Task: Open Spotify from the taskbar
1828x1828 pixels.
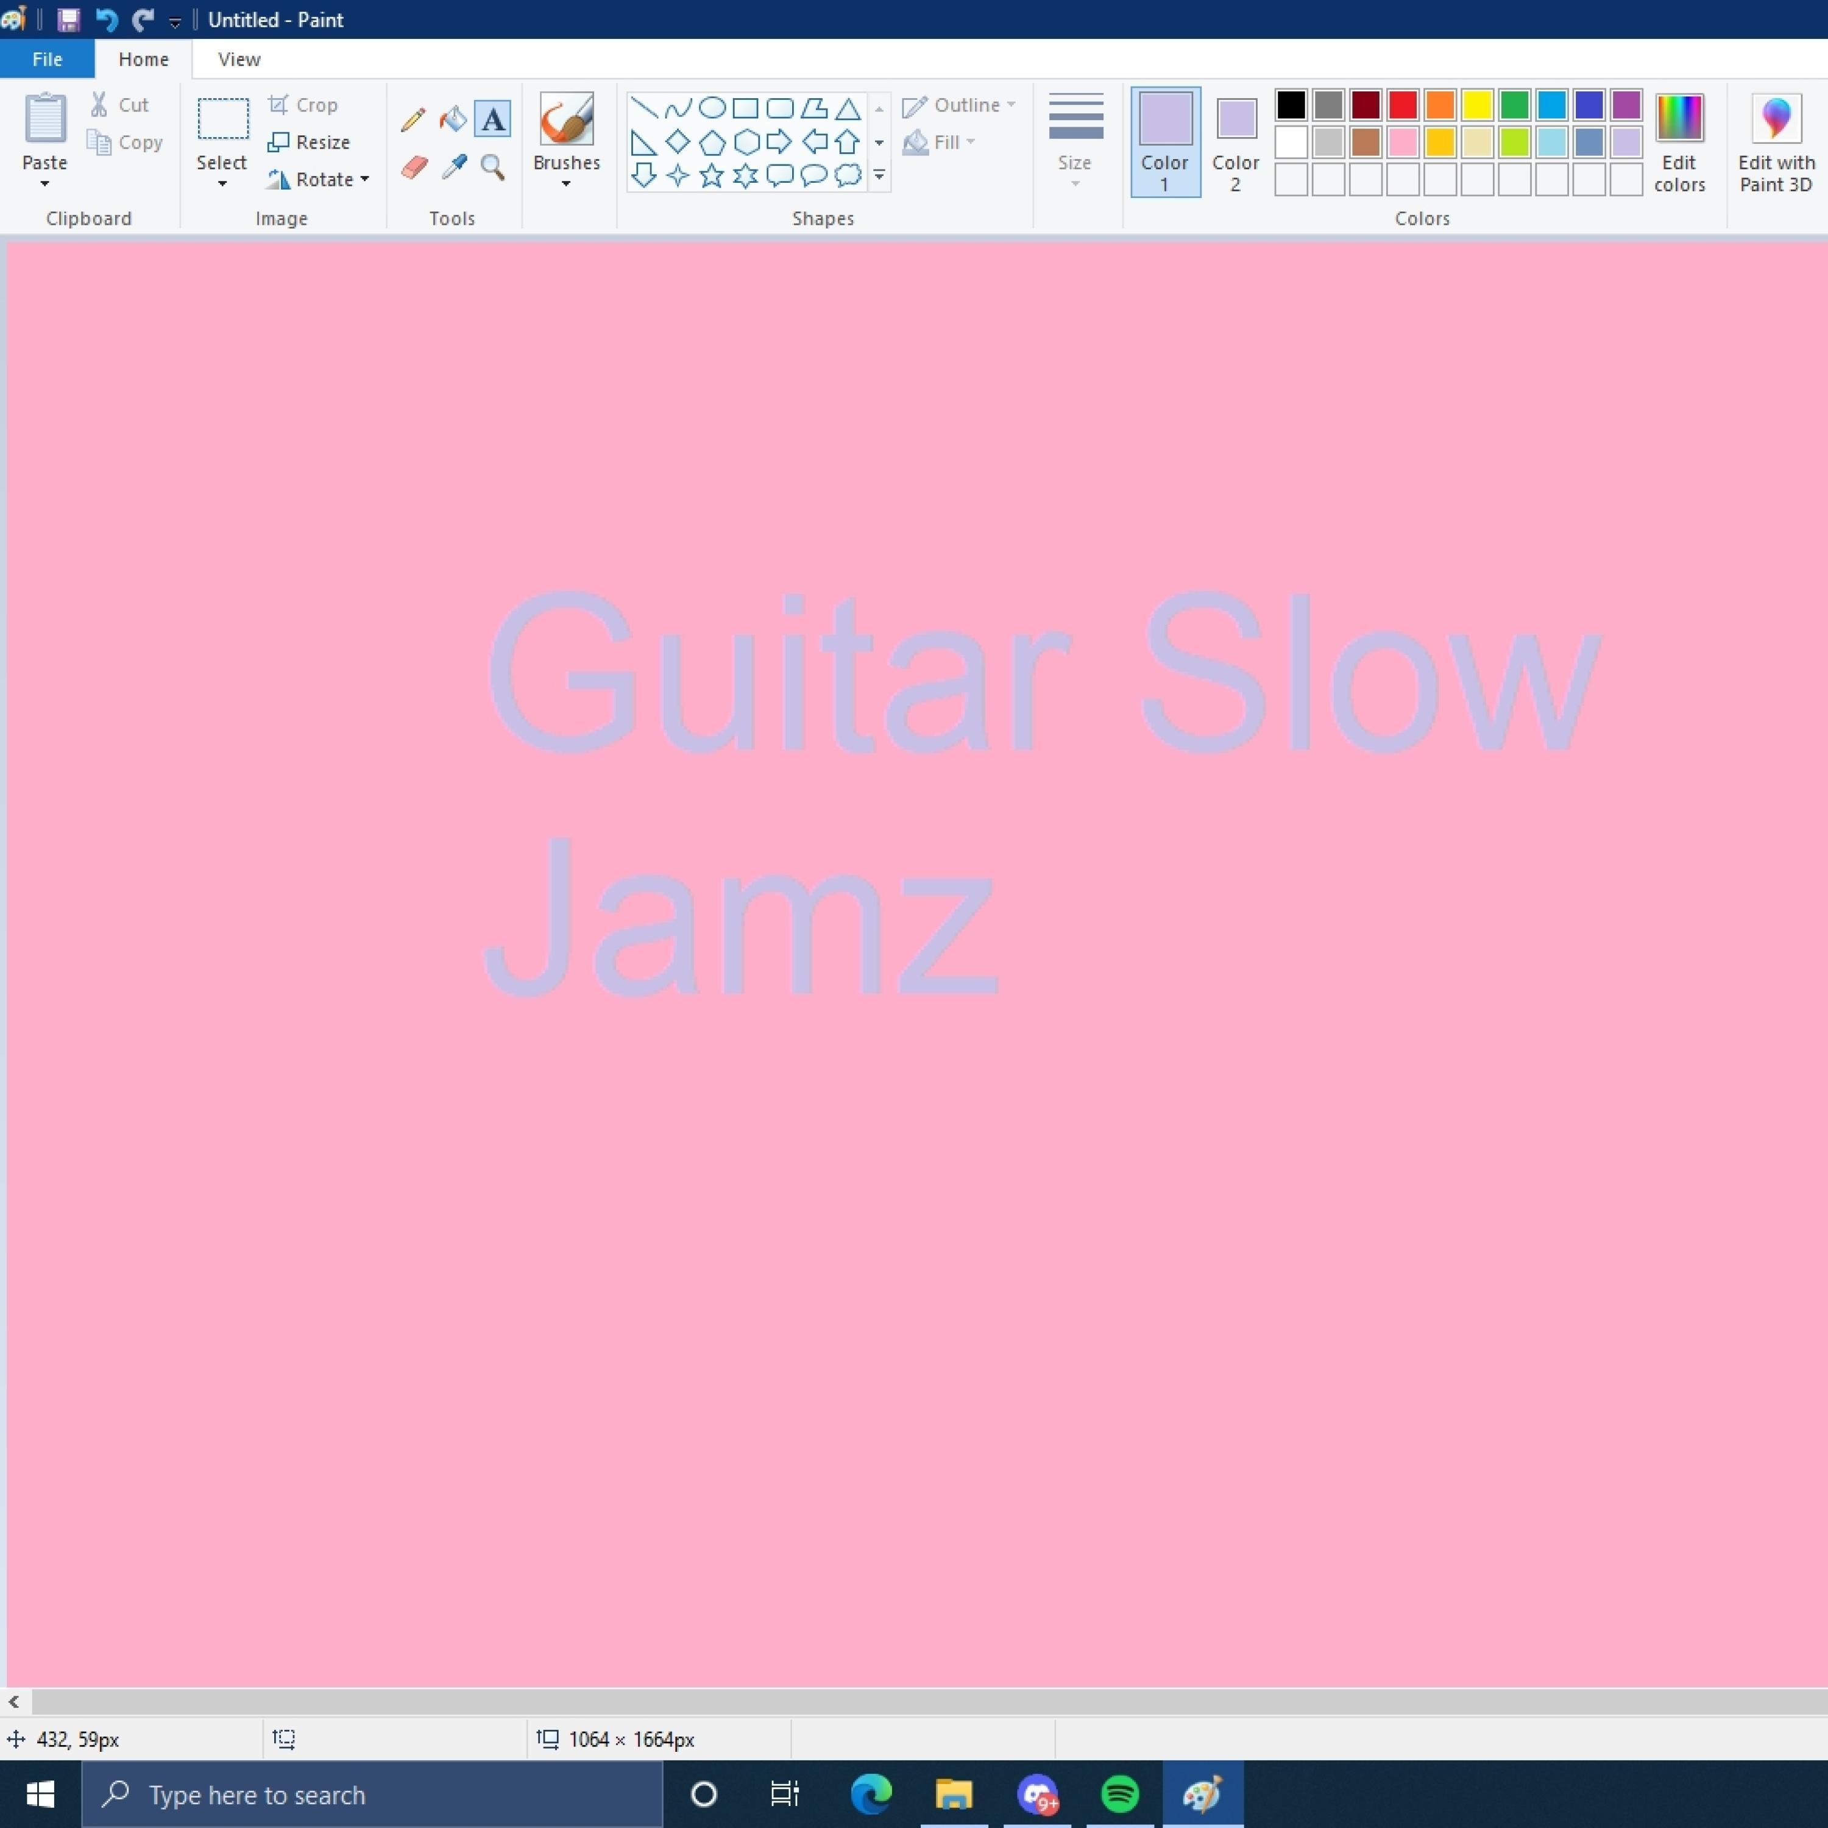Action: click(1121, 1794)
